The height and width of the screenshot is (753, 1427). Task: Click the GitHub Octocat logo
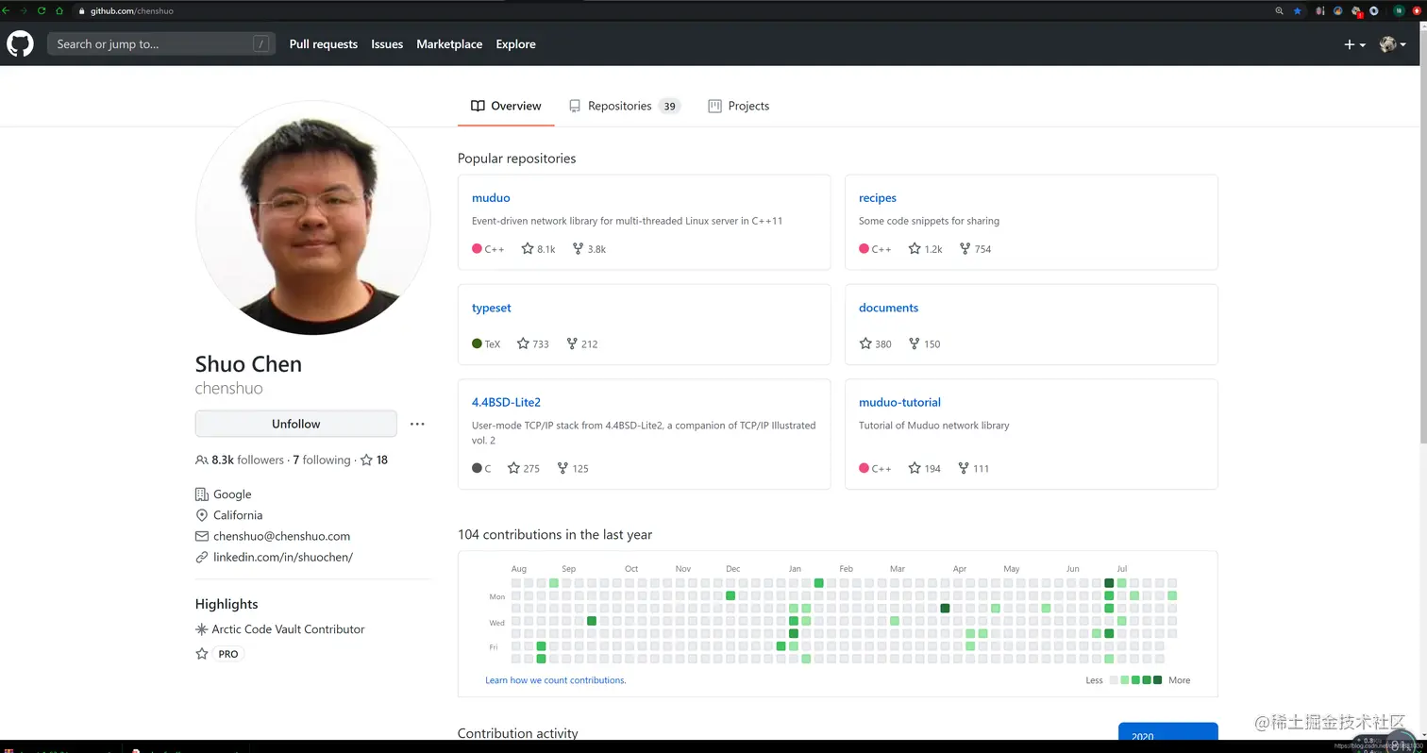click(20, 43)
